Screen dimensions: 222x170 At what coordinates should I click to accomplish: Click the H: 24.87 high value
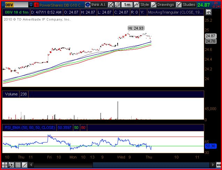[x=88, y=12]
